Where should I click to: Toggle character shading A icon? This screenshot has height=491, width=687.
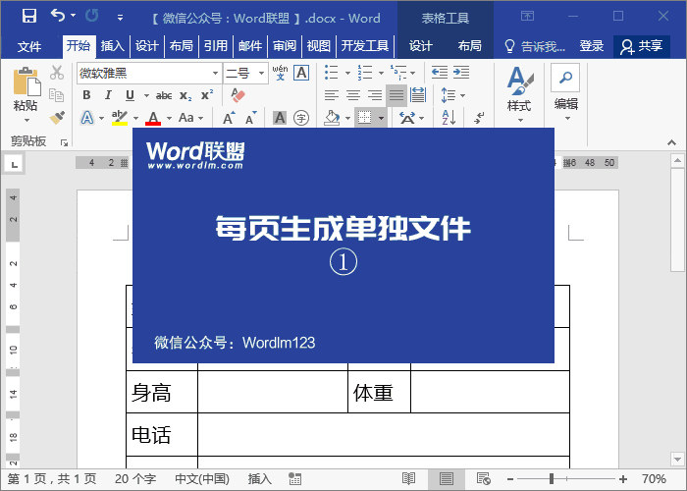tap(280, 118)
